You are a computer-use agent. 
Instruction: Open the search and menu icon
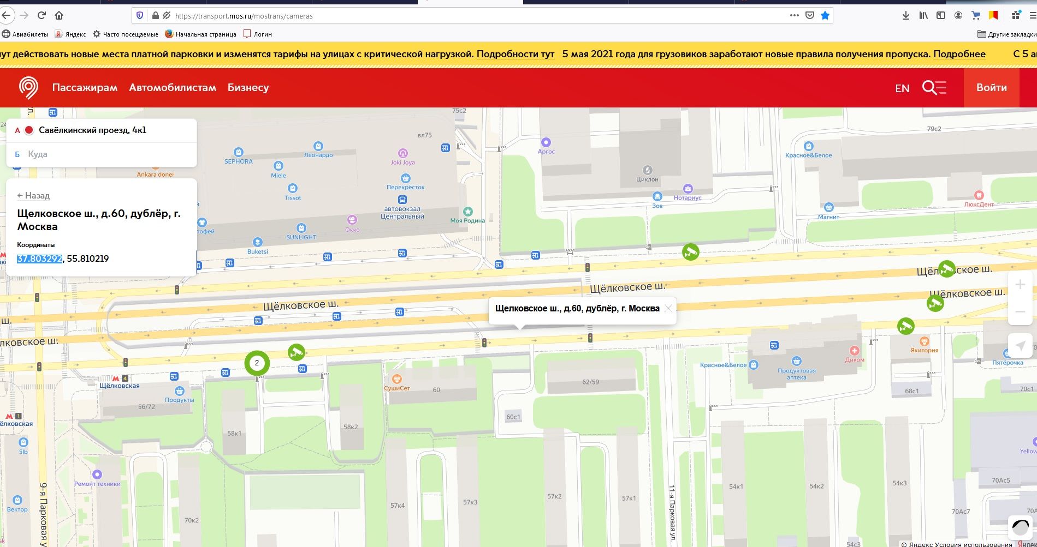(x=934, y=87)
